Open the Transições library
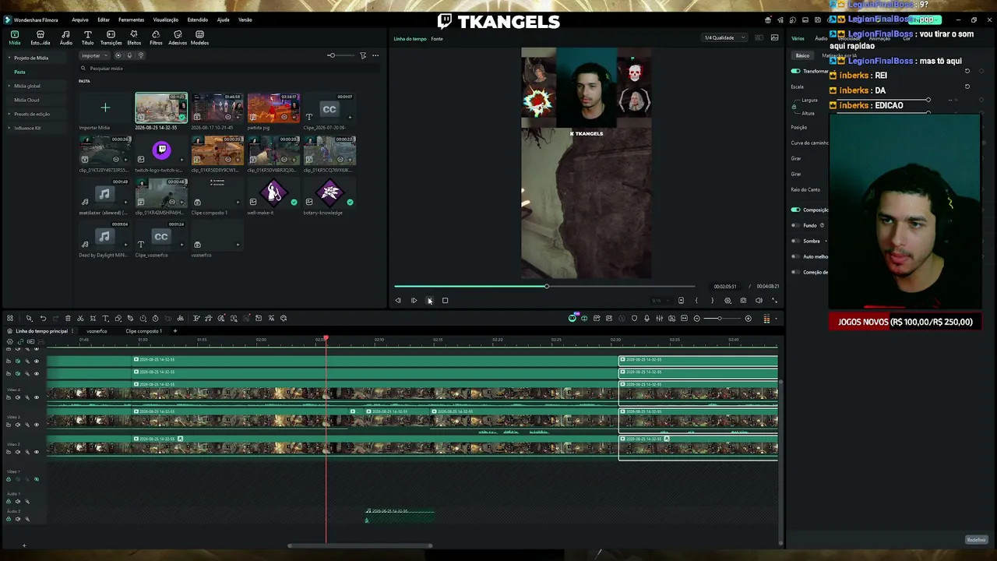The width and height of the screenshot is (997, 561). click(x=111, y=38)
